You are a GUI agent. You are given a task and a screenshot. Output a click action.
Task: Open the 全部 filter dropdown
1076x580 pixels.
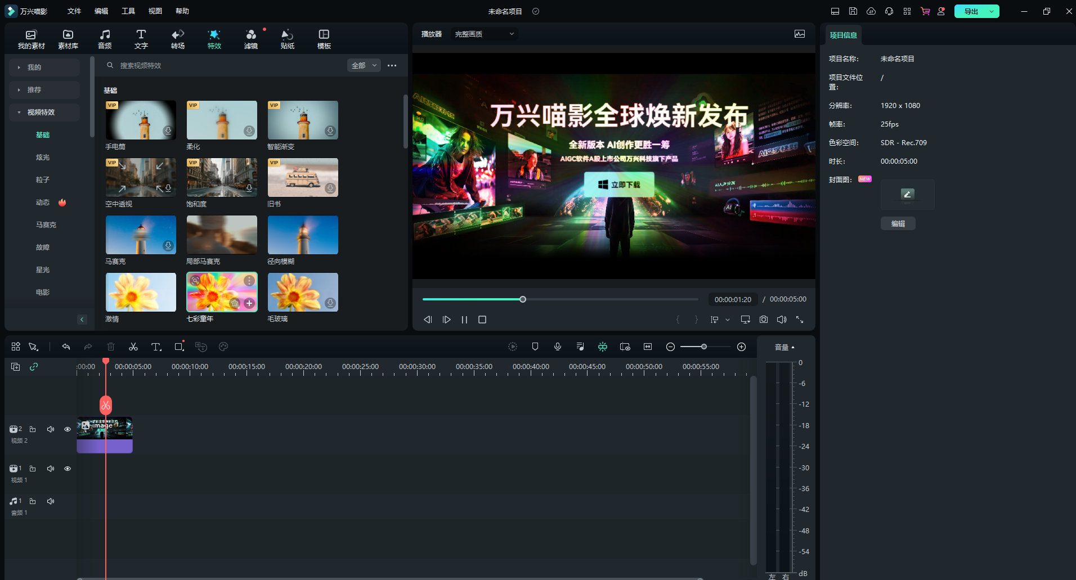[x=364, y=66]
